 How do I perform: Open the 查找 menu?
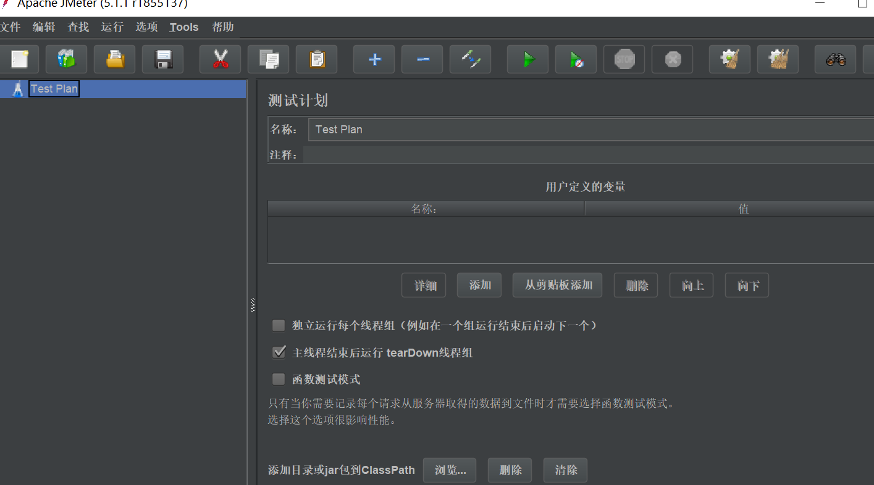pyautogui.click(x=78, y=27)
